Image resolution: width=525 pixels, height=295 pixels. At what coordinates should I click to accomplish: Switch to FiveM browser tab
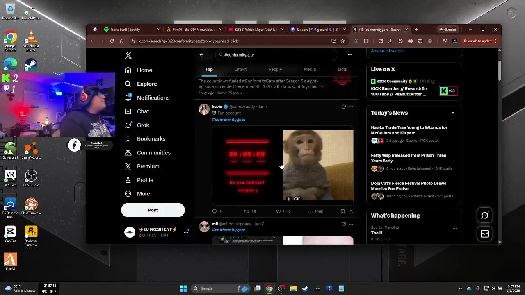coord(194,29)
